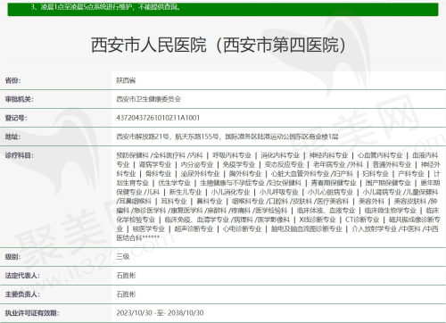Click 小儿呼吸专业 in the department list

tap(278, 192)
